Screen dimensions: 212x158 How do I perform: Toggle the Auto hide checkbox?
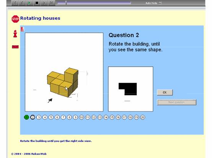click(160, 3)
